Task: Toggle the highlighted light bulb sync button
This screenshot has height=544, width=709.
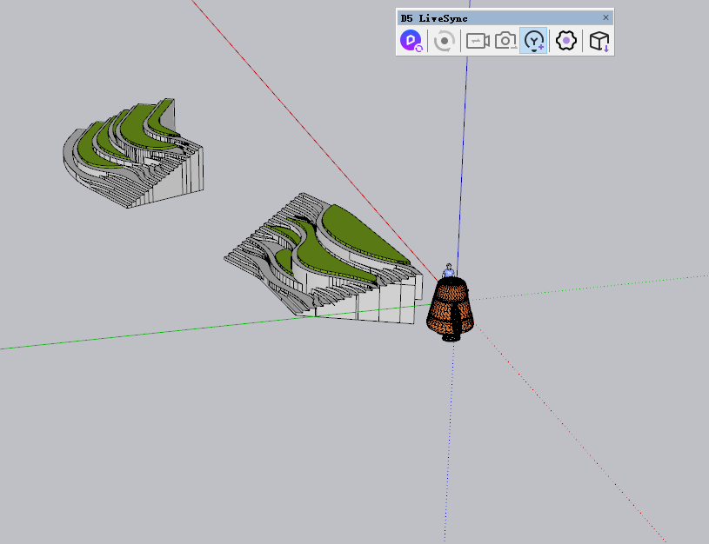Action: (534, 40)
